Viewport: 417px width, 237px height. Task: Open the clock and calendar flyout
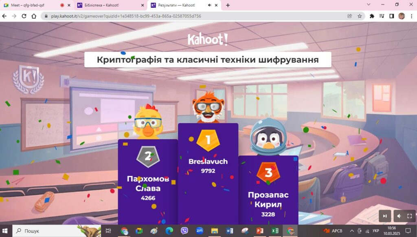(391, 231)
